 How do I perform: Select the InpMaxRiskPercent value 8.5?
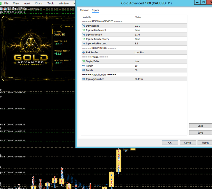point(160,43)
